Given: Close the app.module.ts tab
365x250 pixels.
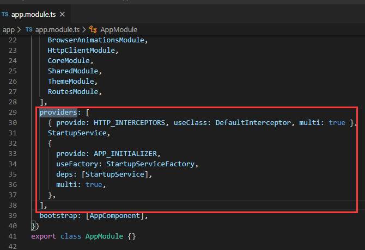Looking at the screenshot, I should pos(62,14).
